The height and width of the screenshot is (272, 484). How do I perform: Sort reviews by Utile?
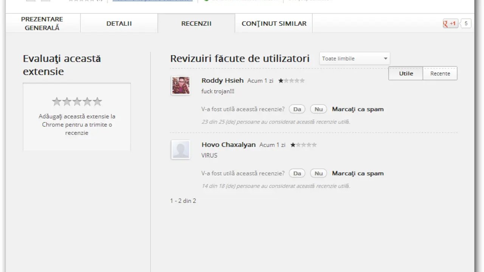tap(406, 73)
